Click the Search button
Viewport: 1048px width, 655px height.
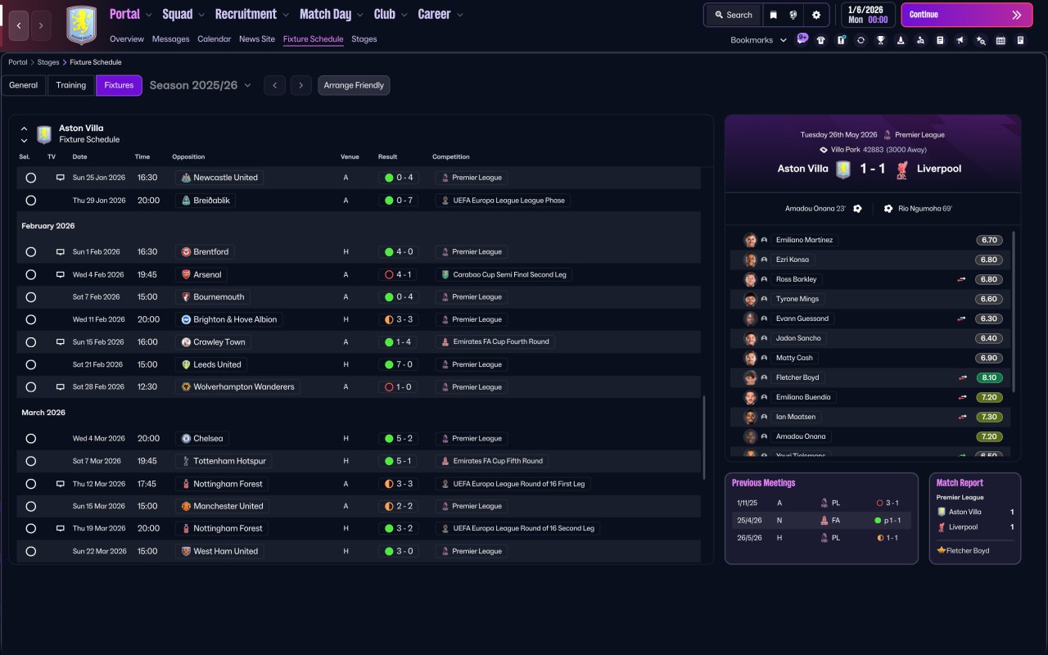(733, 15)
